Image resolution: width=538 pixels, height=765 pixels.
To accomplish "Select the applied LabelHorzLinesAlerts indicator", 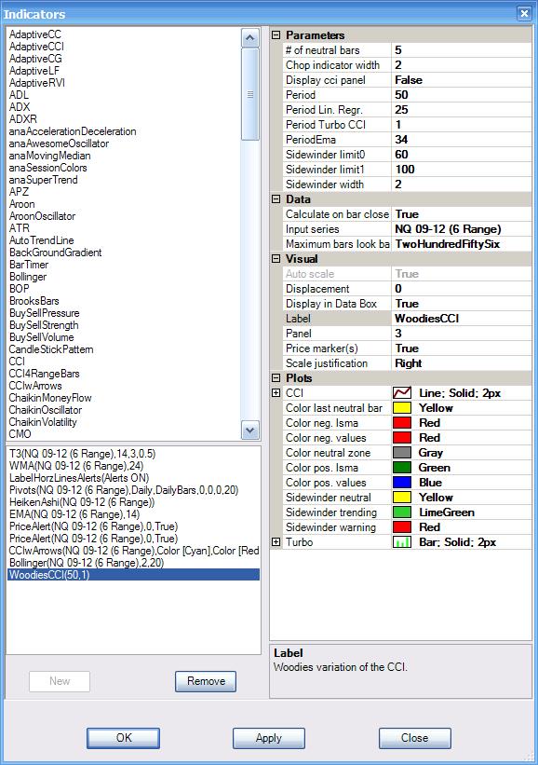I will 79,478.
